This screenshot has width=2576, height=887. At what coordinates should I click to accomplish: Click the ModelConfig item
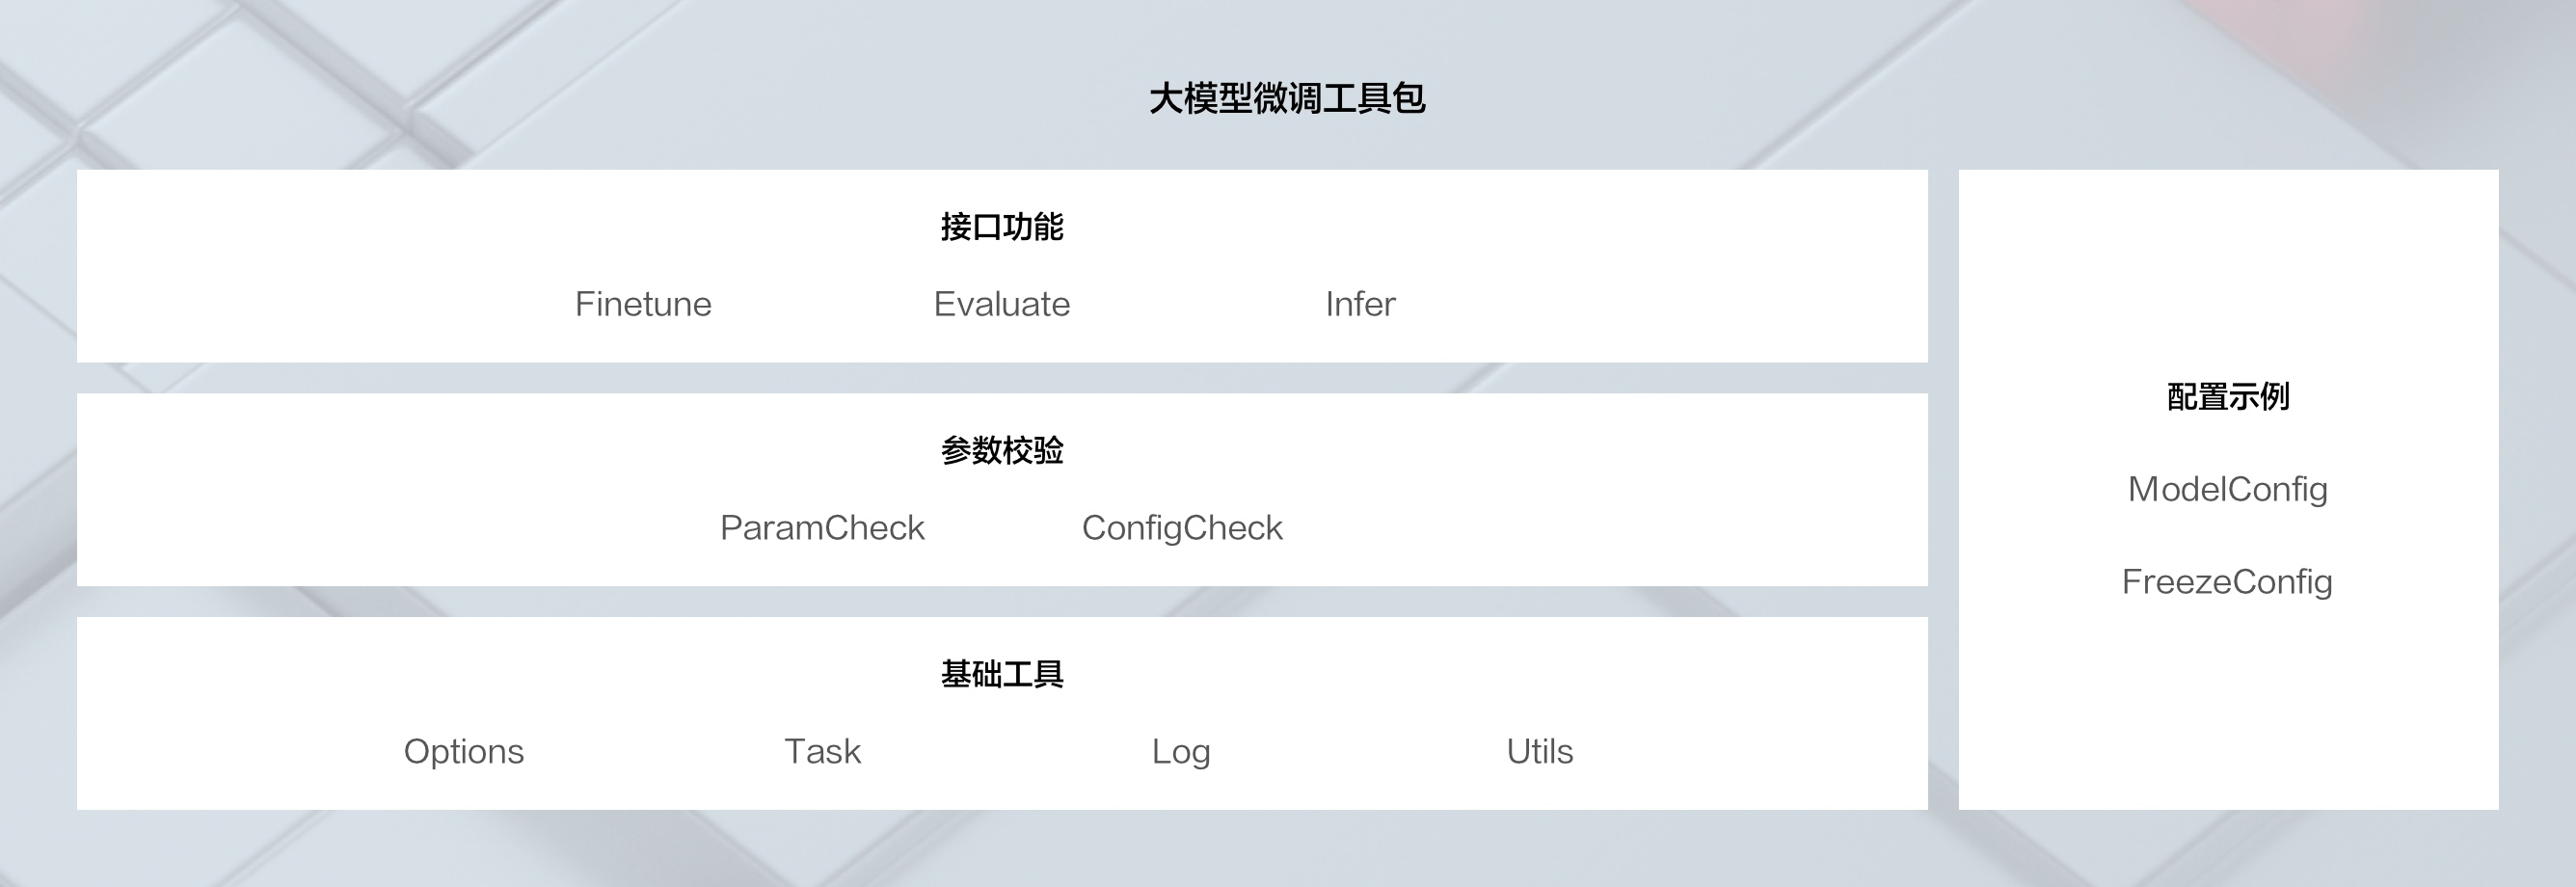coord(2228,490)
